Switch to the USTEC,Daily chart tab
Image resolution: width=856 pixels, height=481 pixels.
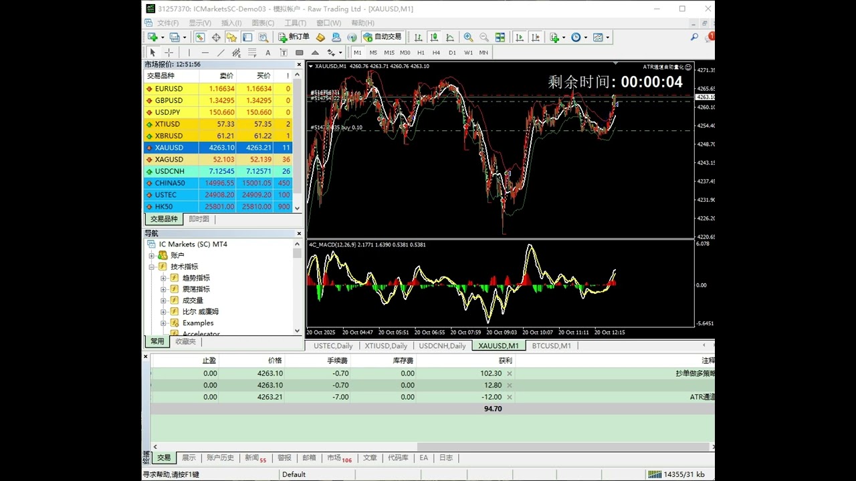pyautogui.click(x=333, y=346)
